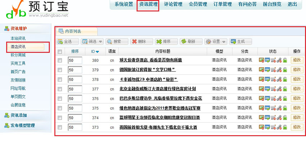Viewport: 306px width, 142px height.
Task: Click the picture status icon in row 376
Action: (261, 98)
